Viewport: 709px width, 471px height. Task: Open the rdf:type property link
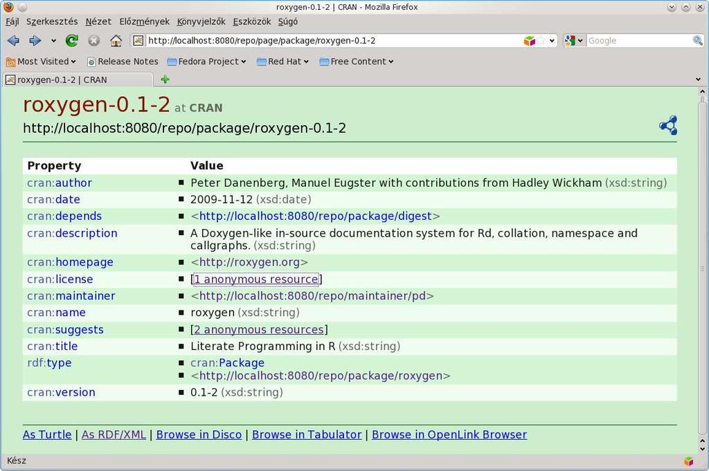[49, 363]
